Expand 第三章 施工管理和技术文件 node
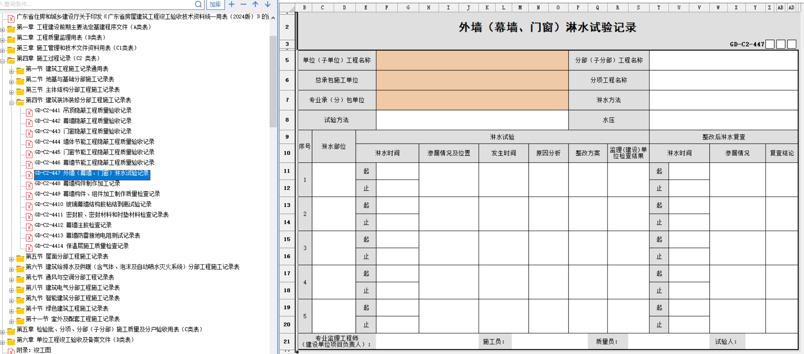This screenshot has width=804, height=354. (x=2, y=50)
